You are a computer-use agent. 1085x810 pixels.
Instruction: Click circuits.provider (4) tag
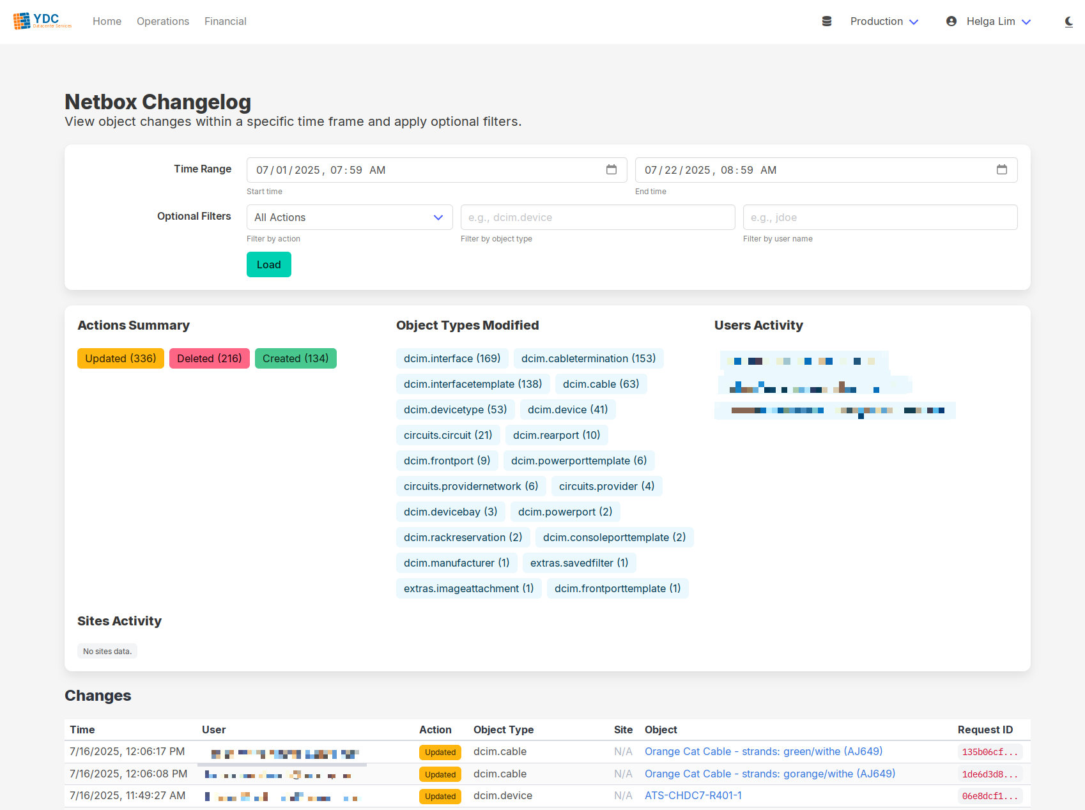coord(607,486)
